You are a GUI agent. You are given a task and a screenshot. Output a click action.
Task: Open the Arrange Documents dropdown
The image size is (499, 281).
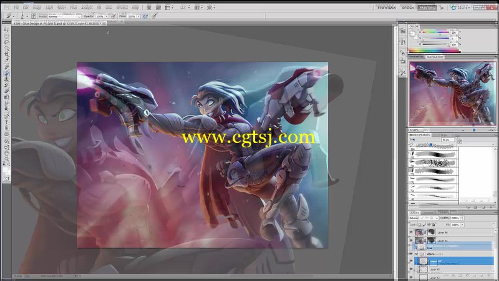[198, 7]
